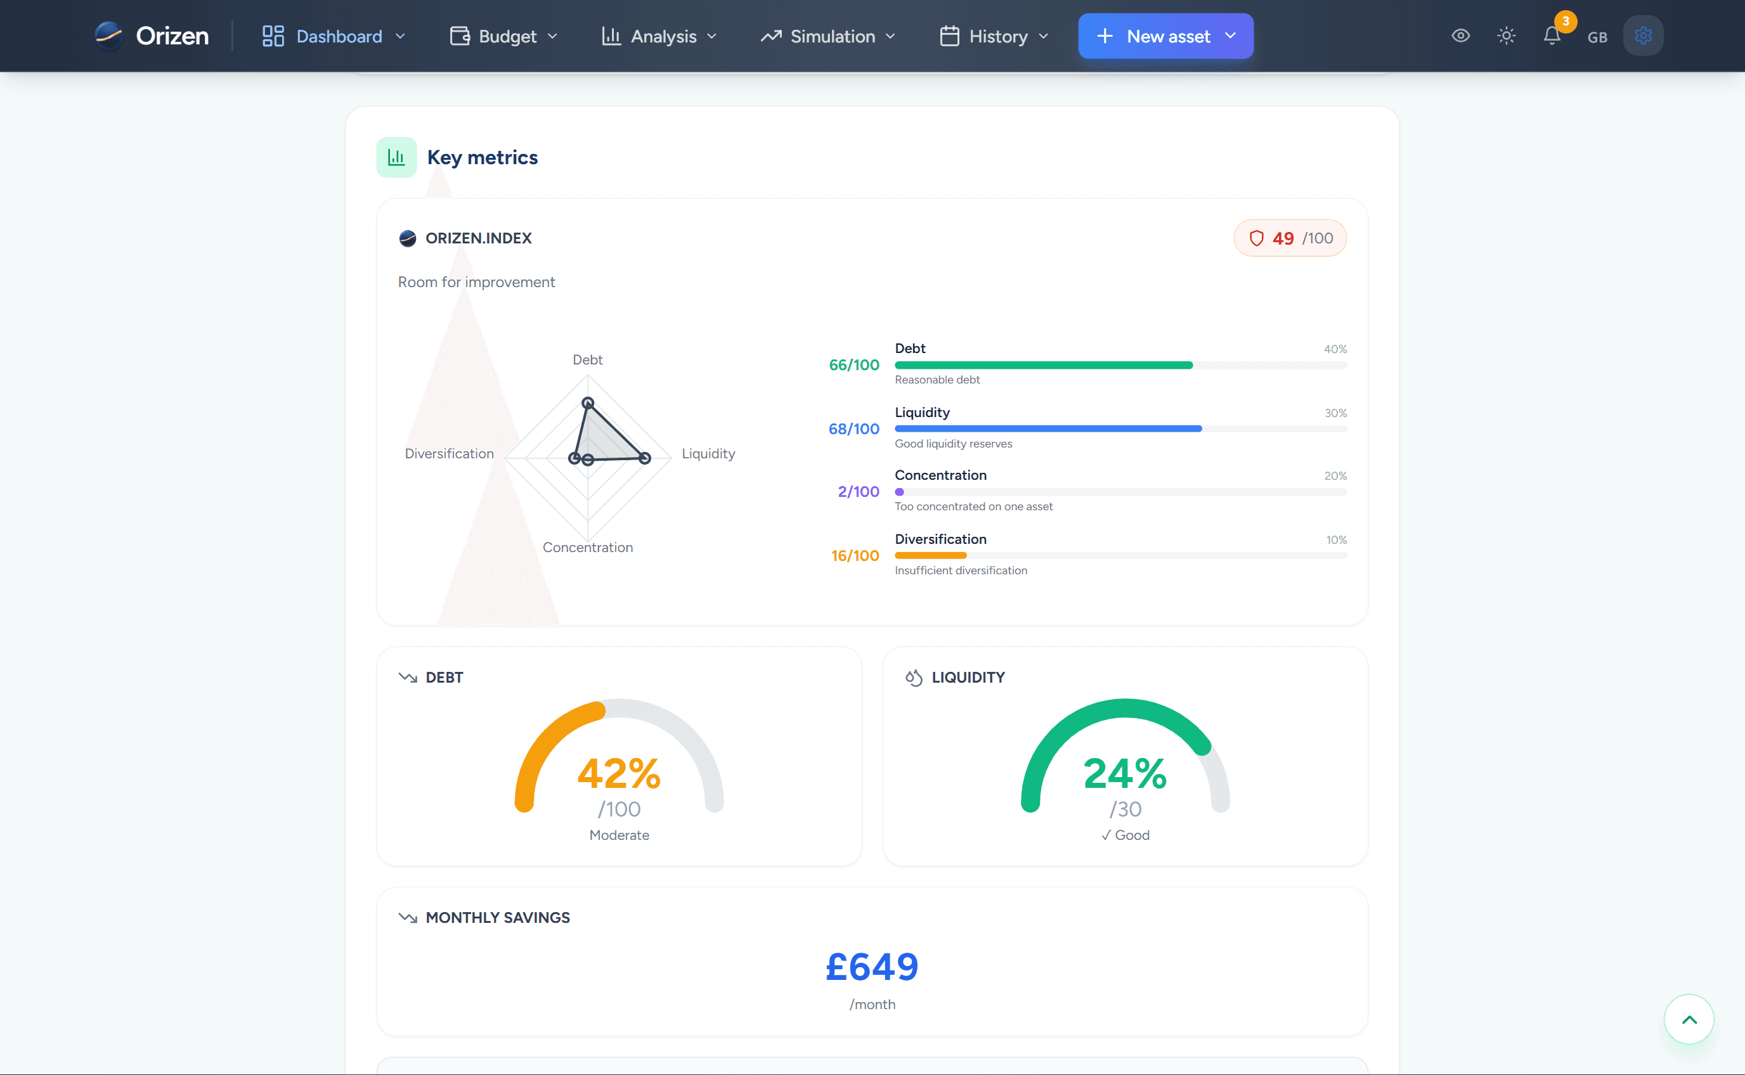Click the Insufficient diversification caption
The height and width of the screenshot is (1075, 1745).
[961, 570]
